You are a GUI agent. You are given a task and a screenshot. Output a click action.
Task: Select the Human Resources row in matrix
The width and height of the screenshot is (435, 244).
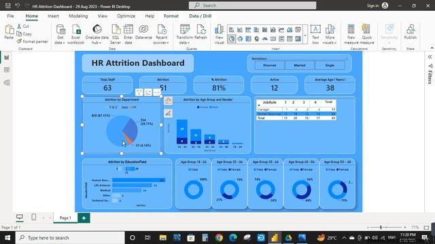click(x=296, y=114)
